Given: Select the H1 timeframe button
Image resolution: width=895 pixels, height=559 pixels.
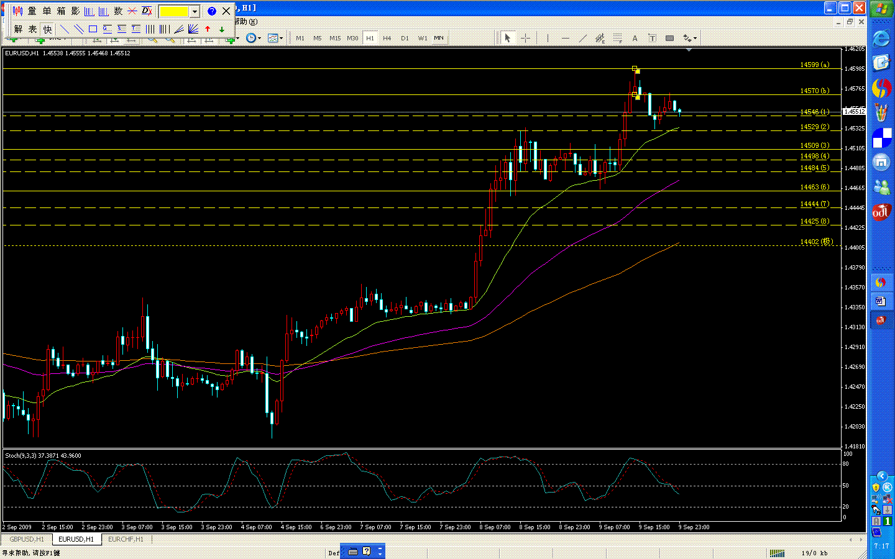Looking at the screenshot, I should click(x=370, y=39).
